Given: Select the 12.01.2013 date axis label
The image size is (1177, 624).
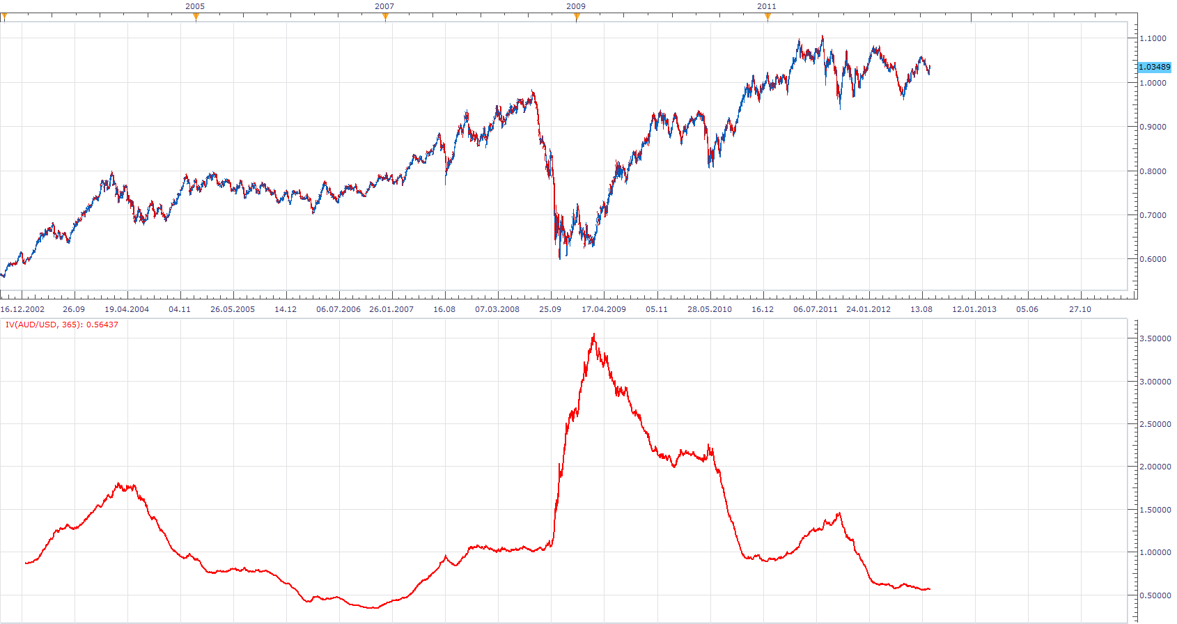Looking at the screenshot, I should pos(974,309).
